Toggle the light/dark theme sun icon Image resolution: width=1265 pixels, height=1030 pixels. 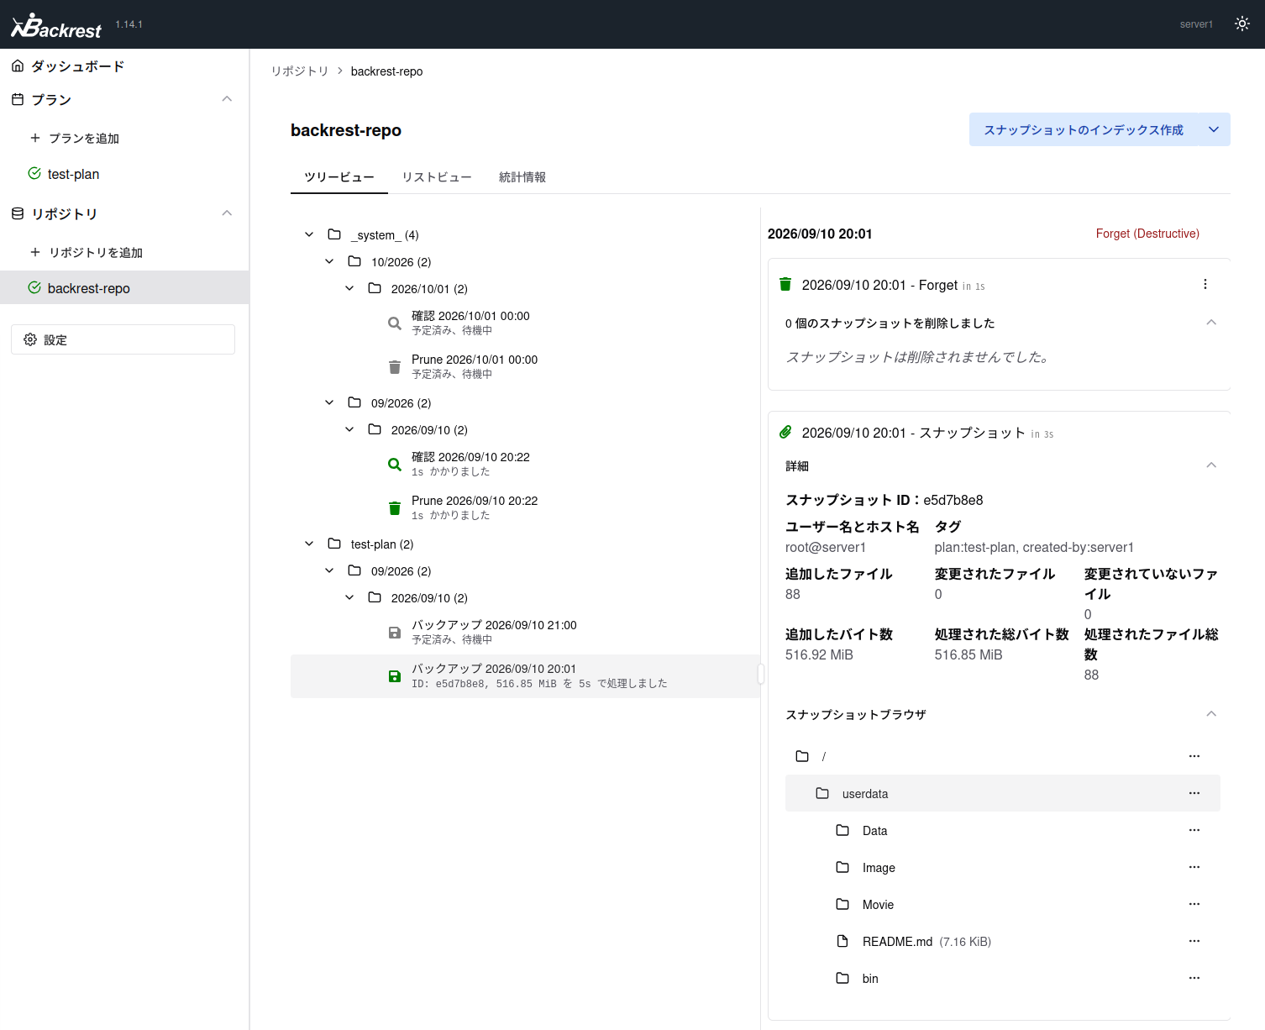[x=1242, y=24]
